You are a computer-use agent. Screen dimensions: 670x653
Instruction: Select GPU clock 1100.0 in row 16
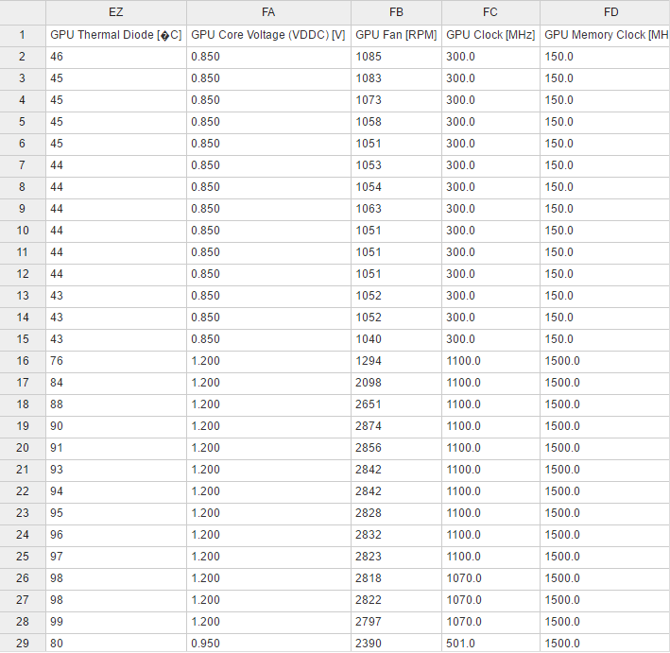pos(490,361)
